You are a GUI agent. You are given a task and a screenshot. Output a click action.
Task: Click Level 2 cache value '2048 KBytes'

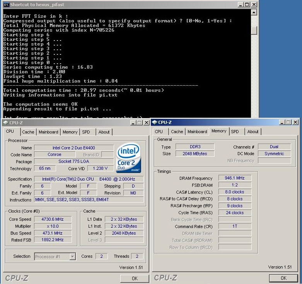(124, 233)
